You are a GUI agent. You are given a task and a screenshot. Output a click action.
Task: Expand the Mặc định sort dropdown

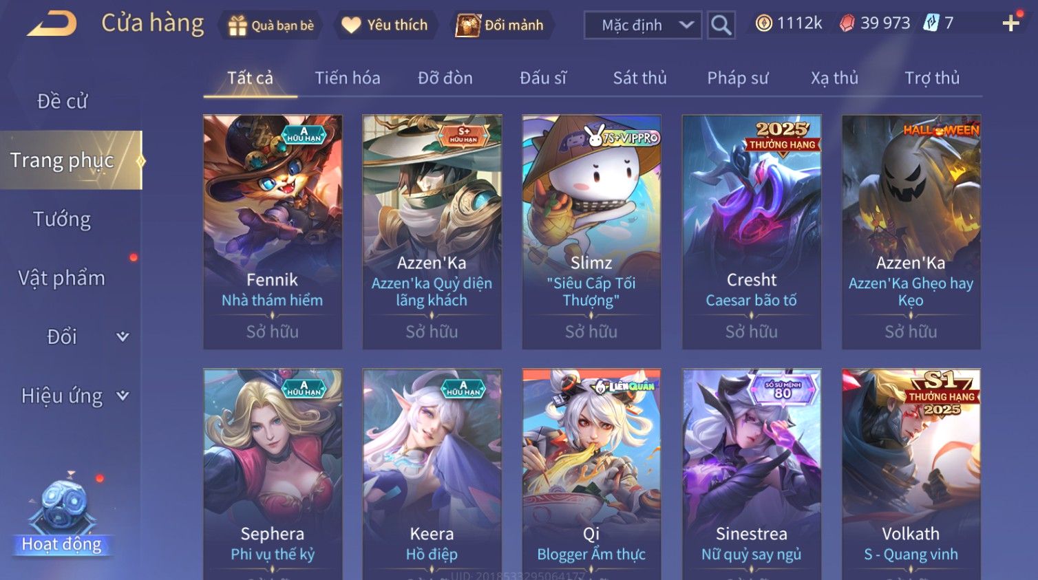pyautogui.click(x=643, y=25)
